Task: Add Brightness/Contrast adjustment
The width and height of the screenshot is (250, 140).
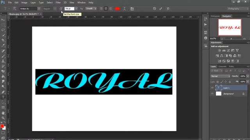Action: pos(220,51)
